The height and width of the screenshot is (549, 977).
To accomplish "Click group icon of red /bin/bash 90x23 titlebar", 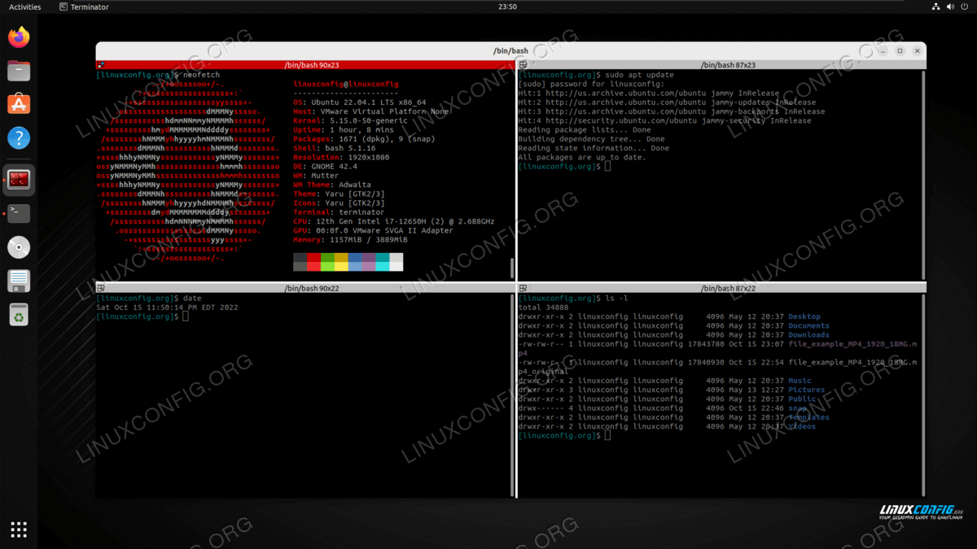I will point(101,65).
